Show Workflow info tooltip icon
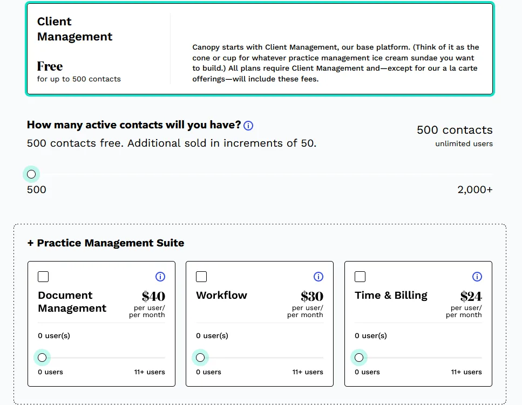This screenshot has height=405, width=522. tap(318, 277)
